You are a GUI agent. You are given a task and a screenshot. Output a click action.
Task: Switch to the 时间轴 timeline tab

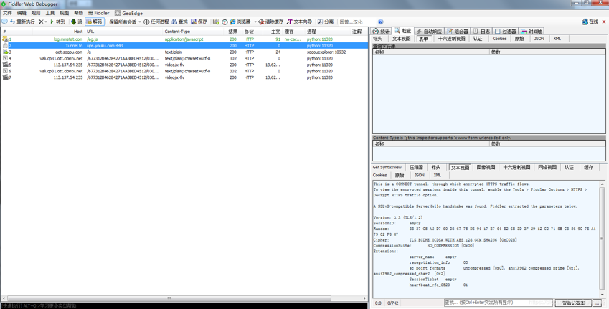coord(532,31)
